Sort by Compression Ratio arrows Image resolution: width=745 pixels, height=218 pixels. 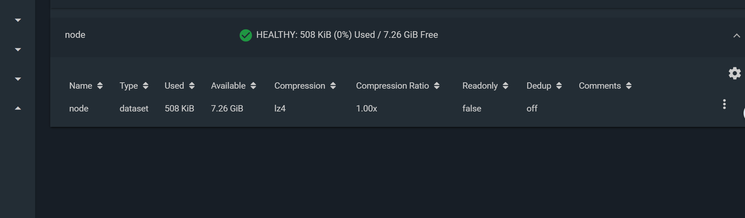tap(436, 86)
